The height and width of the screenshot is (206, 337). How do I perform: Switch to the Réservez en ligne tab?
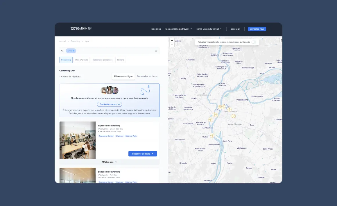[123, 76]
